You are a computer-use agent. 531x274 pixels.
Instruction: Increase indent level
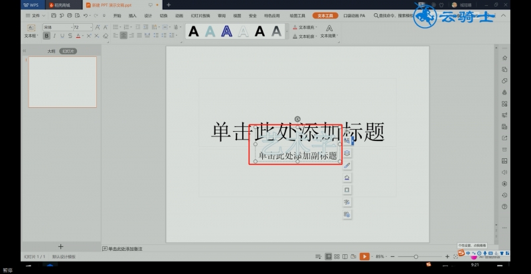145,27
